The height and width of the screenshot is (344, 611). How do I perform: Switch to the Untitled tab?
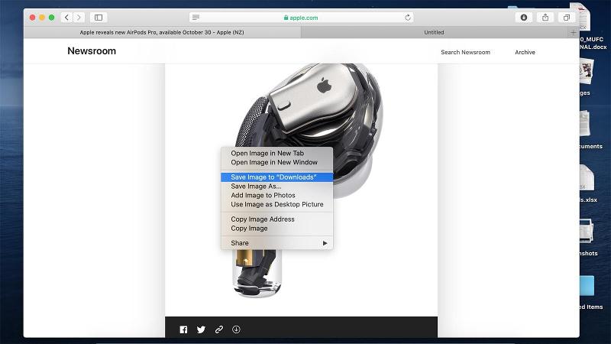pyautogui.click(x=434, y=32)
